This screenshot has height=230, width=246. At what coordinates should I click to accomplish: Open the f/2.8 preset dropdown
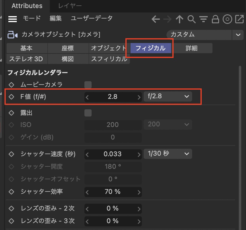(x=168, y=96)
